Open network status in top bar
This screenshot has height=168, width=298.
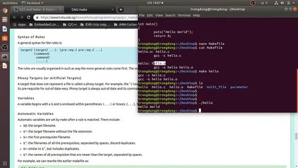tap(276, 3)
